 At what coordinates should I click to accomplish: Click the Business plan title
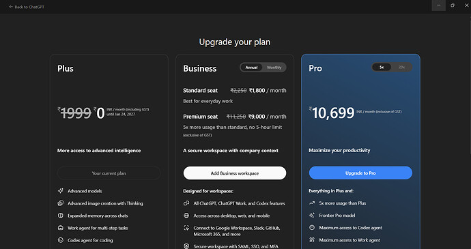pos(200,68)
